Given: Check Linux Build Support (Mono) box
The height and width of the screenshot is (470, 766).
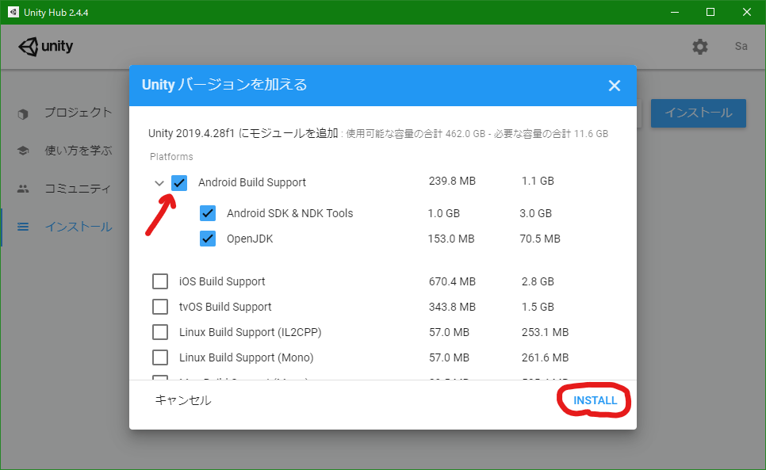Looking at the screenshot, I should [x=160, y=357].
